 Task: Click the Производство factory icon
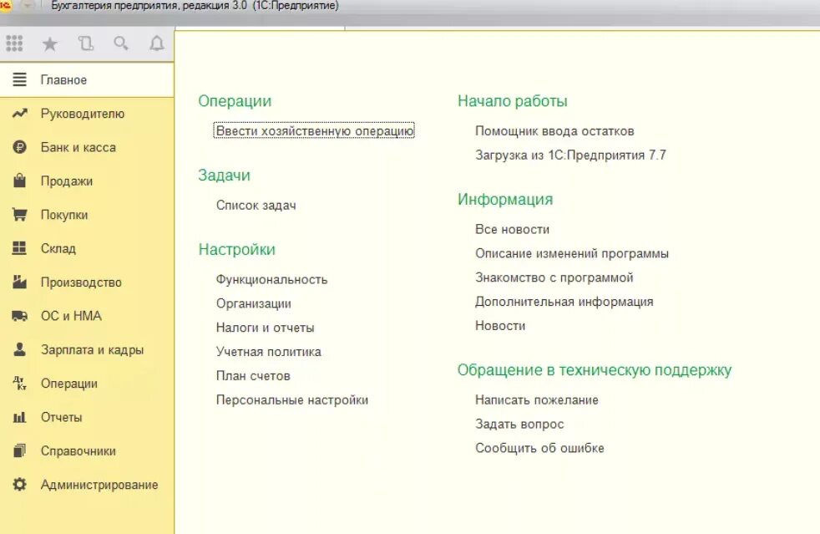coord(19,282)
